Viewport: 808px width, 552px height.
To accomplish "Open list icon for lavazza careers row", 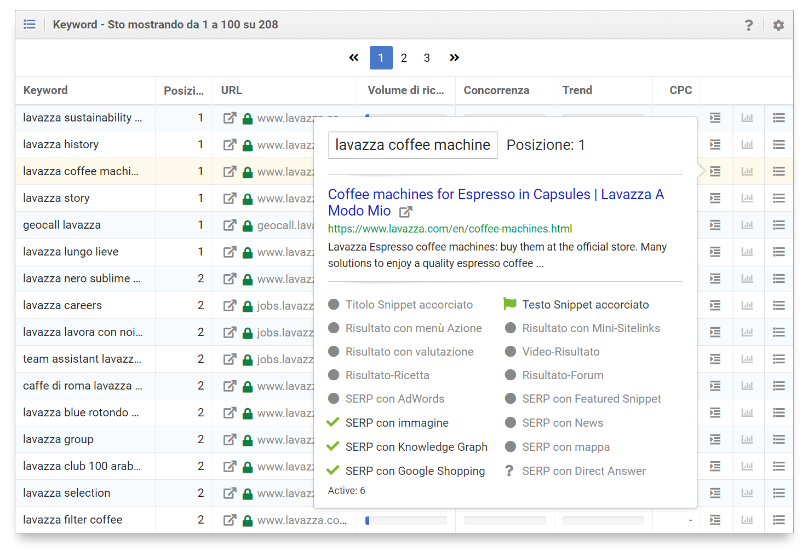I will pos(779,305).
